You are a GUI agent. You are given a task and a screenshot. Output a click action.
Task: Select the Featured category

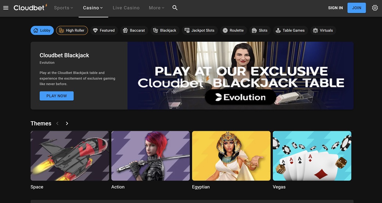pyautogui.click(x=104, y=30)
